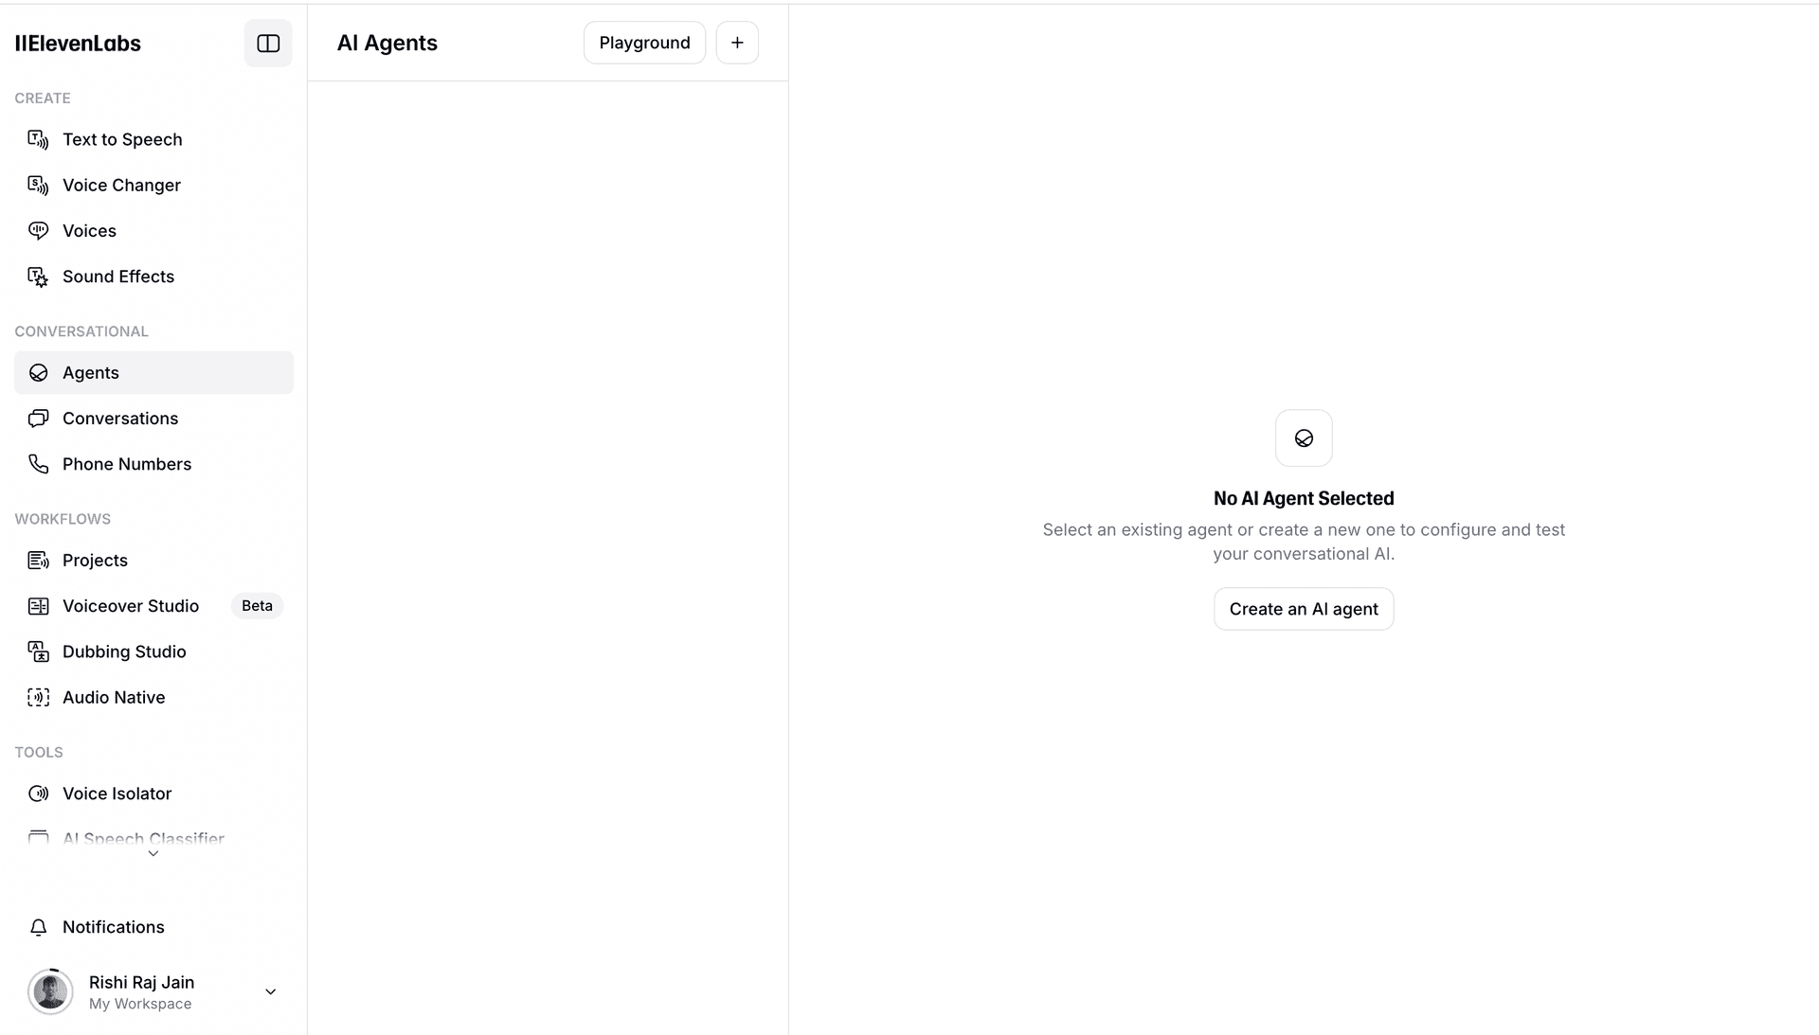Expand the workspace account chevron
The image size is (1819, 1035).
(270, 991)
